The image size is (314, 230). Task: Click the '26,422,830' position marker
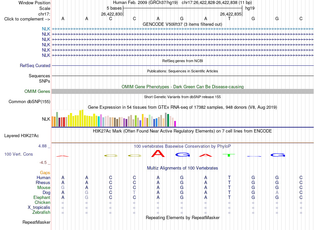tap(111, 14)
